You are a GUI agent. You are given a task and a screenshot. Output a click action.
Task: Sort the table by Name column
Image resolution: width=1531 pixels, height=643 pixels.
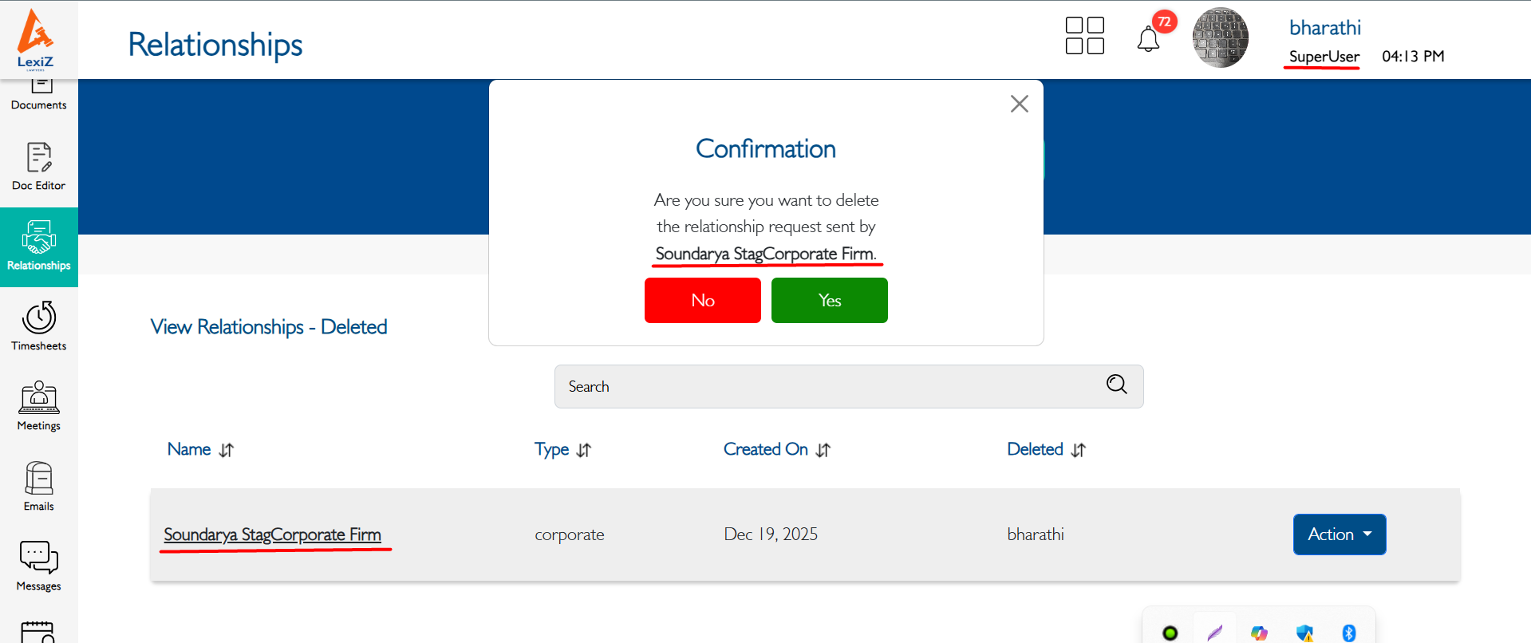point(227,450)
